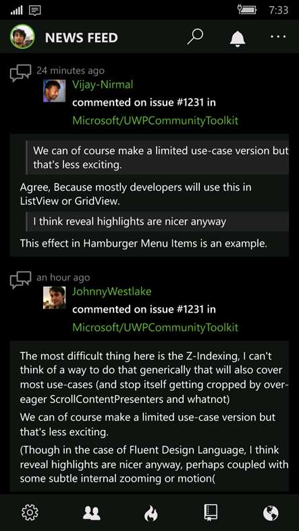The height and width of the screenshot is (531, 299).
Task: Open Vijay-Nirmal's profile link
Action: pyautogui.click(x=103, y=84)
